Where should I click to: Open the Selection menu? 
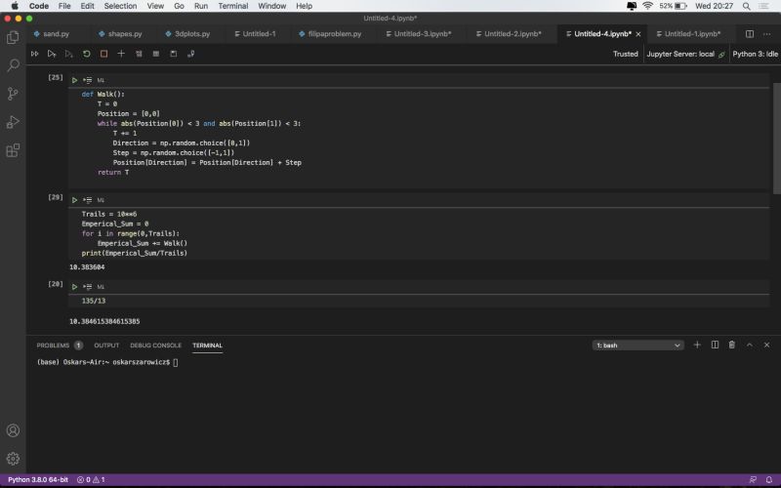[x=120, y=6]
